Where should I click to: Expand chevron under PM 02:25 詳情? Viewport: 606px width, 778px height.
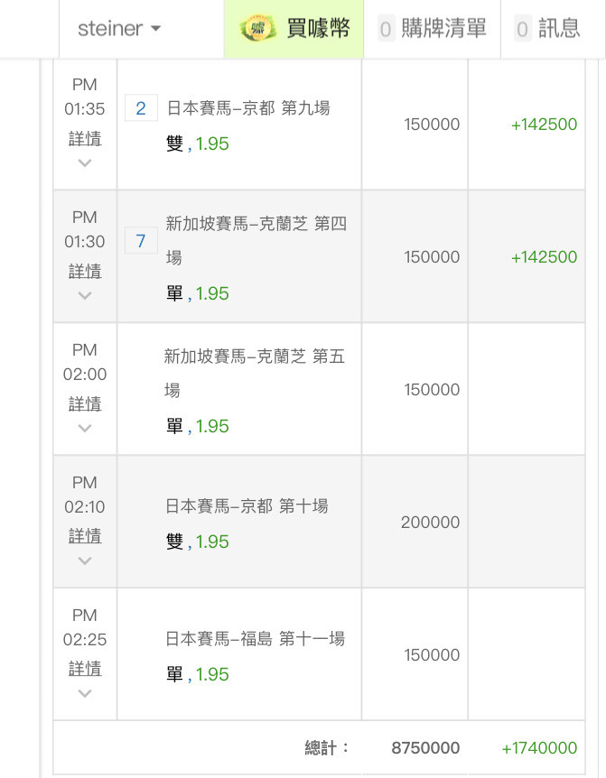tap(85, 693)
